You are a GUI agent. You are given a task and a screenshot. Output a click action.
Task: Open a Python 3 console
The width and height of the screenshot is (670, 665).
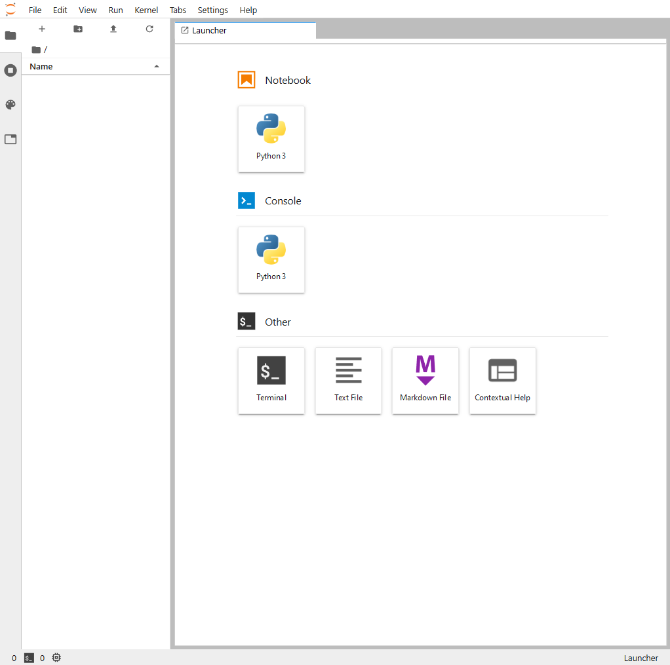[271, 259]
